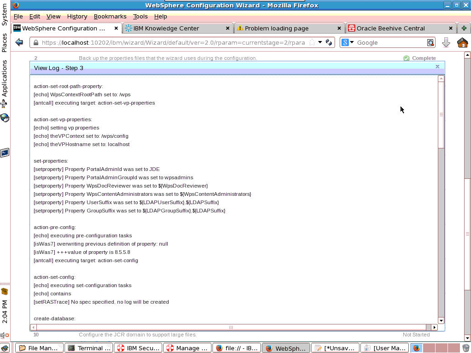Screen dimensions: 471x353
Task: Click the log horizontal scrollbar thumb
Action: 231,327
